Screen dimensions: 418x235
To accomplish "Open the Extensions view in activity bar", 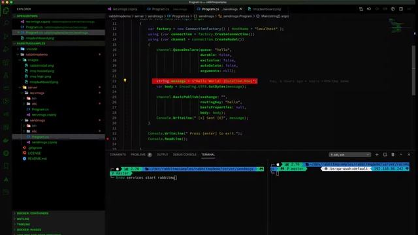I will [x=6, y=63].
